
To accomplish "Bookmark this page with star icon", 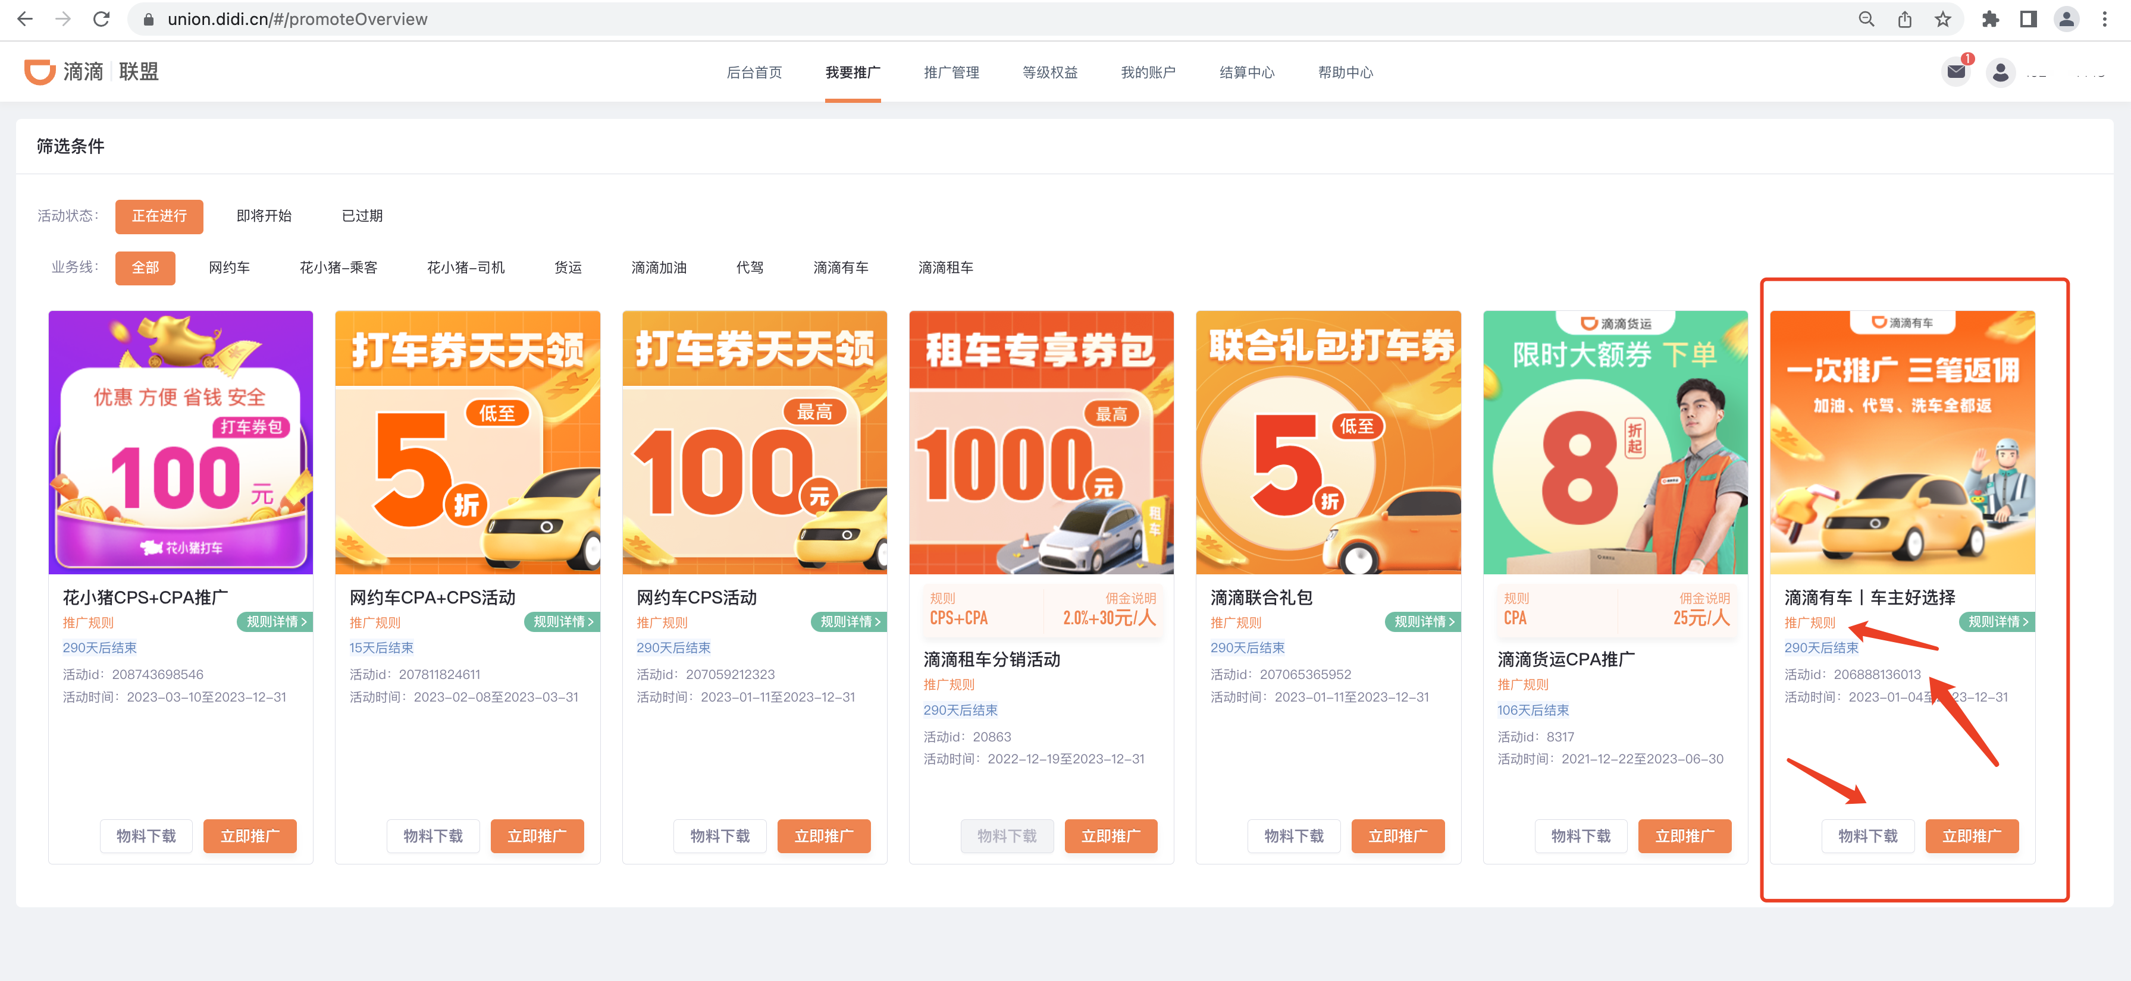I will click(1943, 19).
